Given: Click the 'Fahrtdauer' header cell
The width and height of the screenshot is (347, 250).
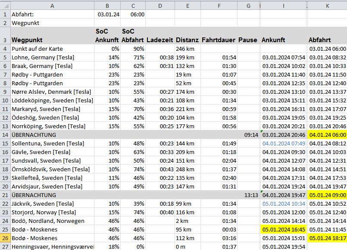Looking at the screenshot, I should [219, 36].
